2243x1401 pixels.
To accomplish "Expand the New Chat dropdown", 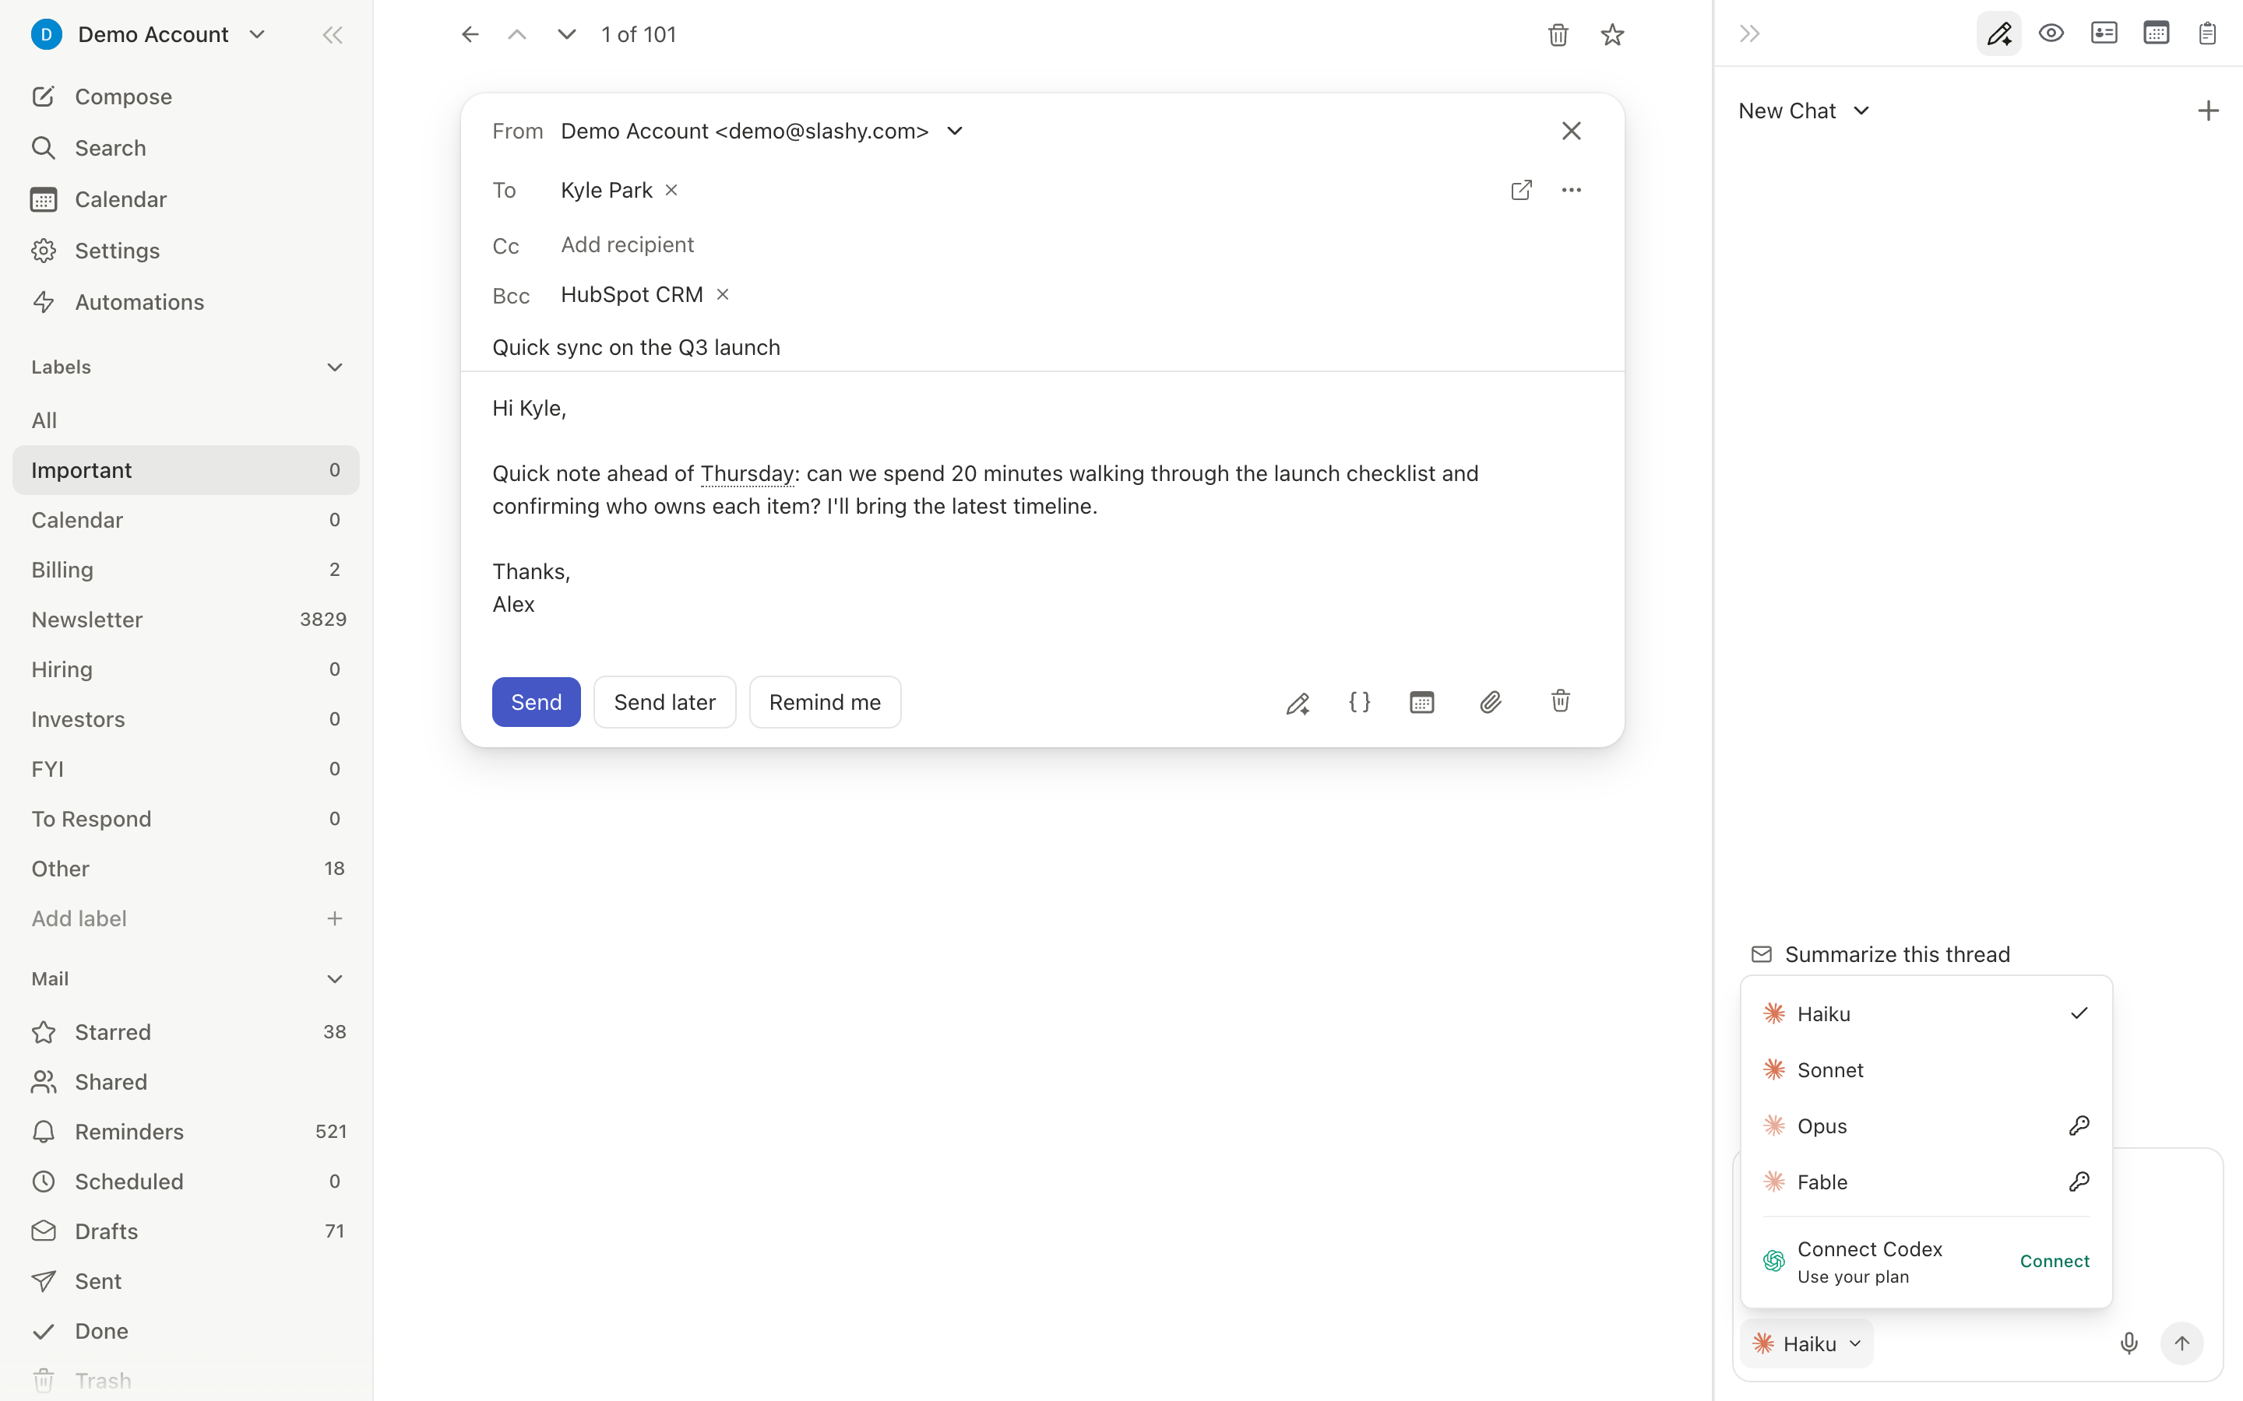I will [1804, 111].
